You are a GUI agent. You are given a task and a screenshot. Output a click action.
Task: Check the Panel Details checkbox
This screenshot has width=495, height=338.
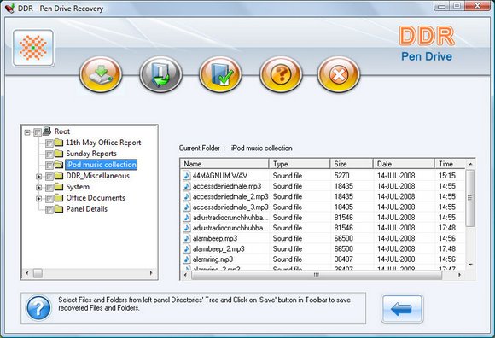pyautogui.click(x=49, y=210)
